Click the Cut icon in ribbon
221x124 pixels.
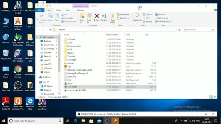(x=63, y=14)
